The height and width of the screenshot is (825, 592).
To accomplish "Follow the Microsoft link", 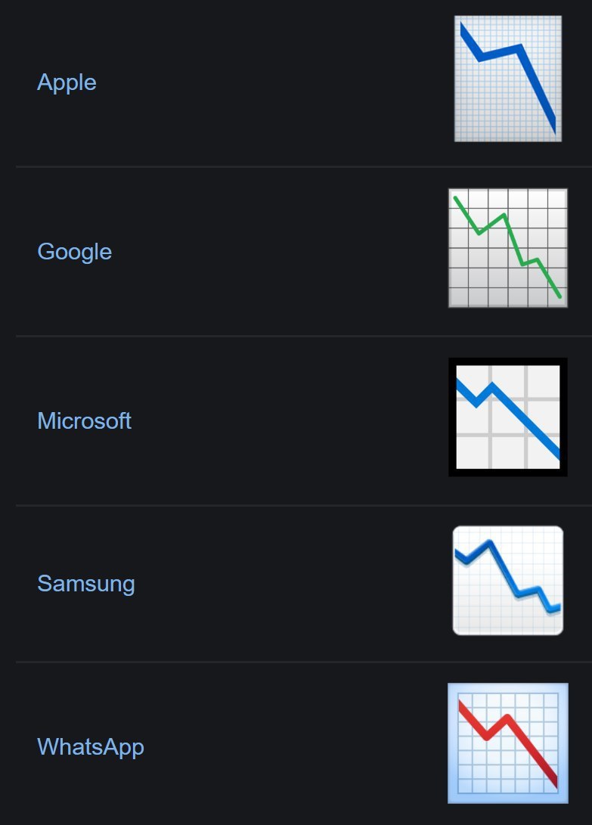I will coord(84,421).
